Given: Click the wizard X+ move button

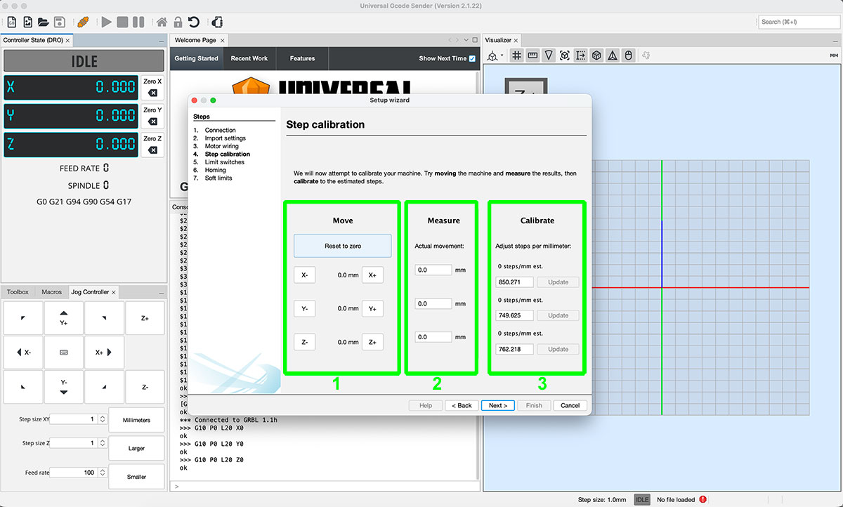Looking at the screenshot, I should click(372, 275).
